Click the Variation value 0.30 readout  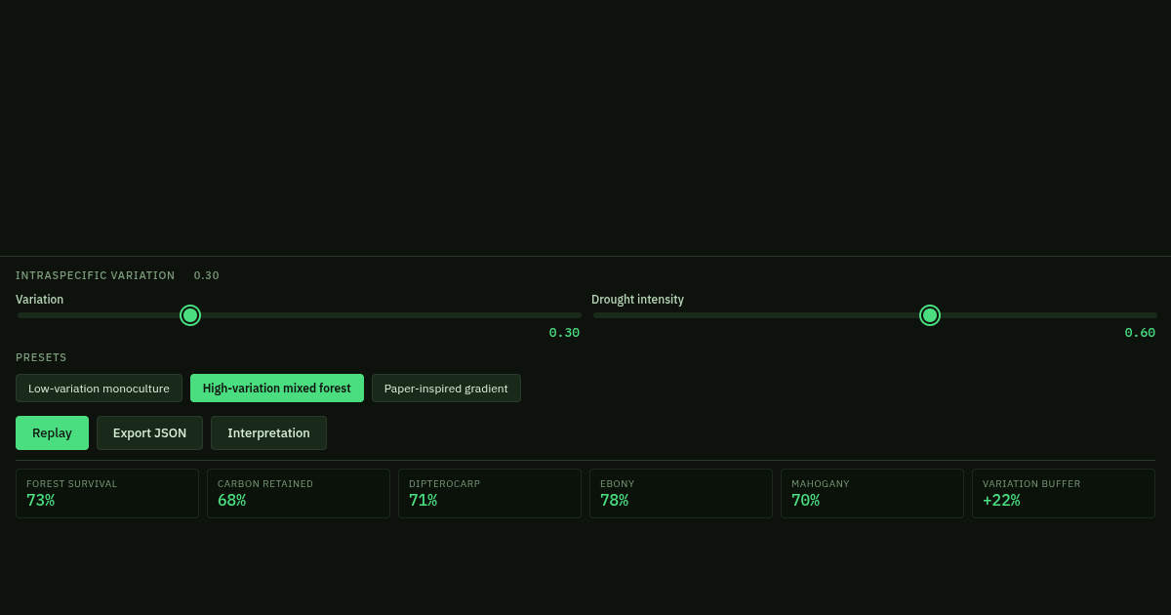564,333
